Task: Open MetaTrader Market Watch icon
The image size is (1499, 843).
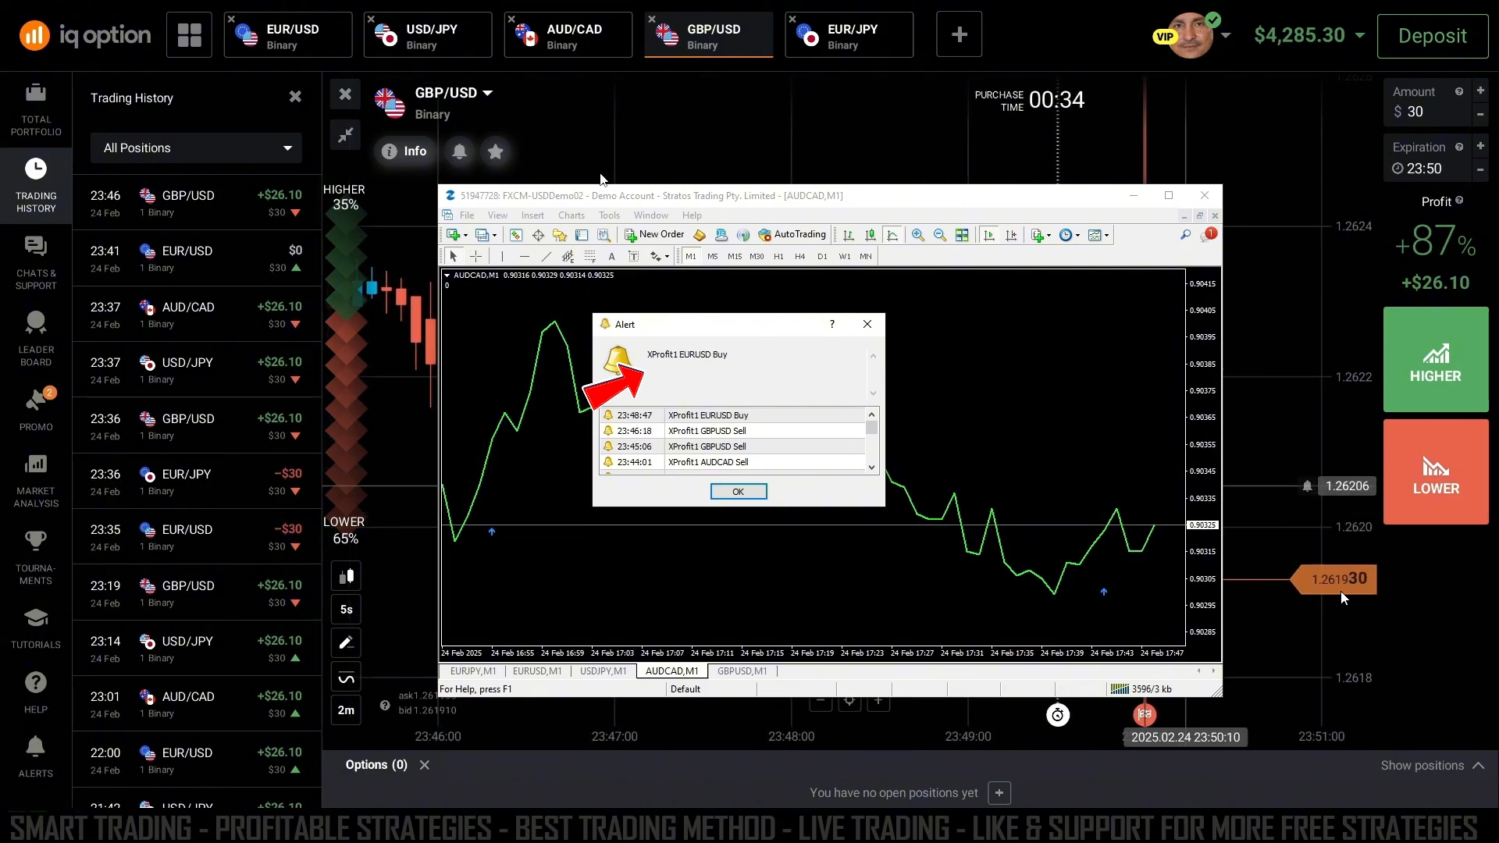Action: coord(516,235)
